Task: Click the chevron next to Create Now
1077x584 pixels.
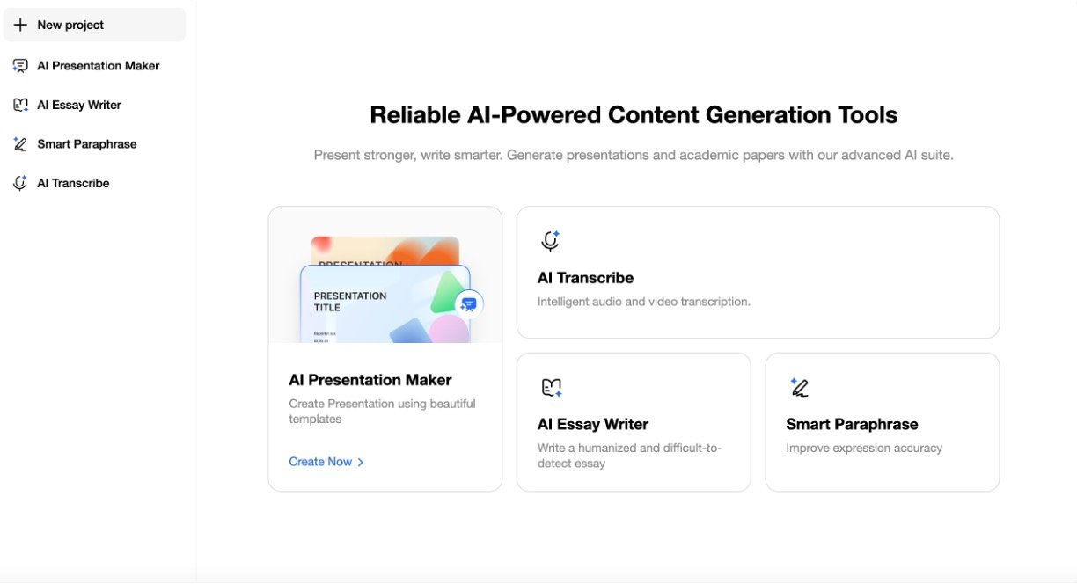Action: click(359, 461)
